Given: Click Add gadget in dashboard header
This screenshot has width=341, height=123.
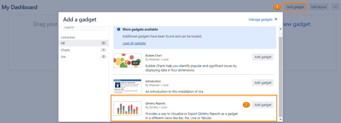Looking at the screenshot, I should click(295, 7).
